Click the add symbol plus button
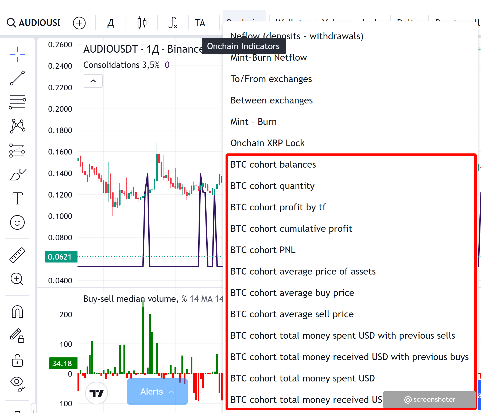This screenshot has width=481, height=413. (x=79, y=23)
